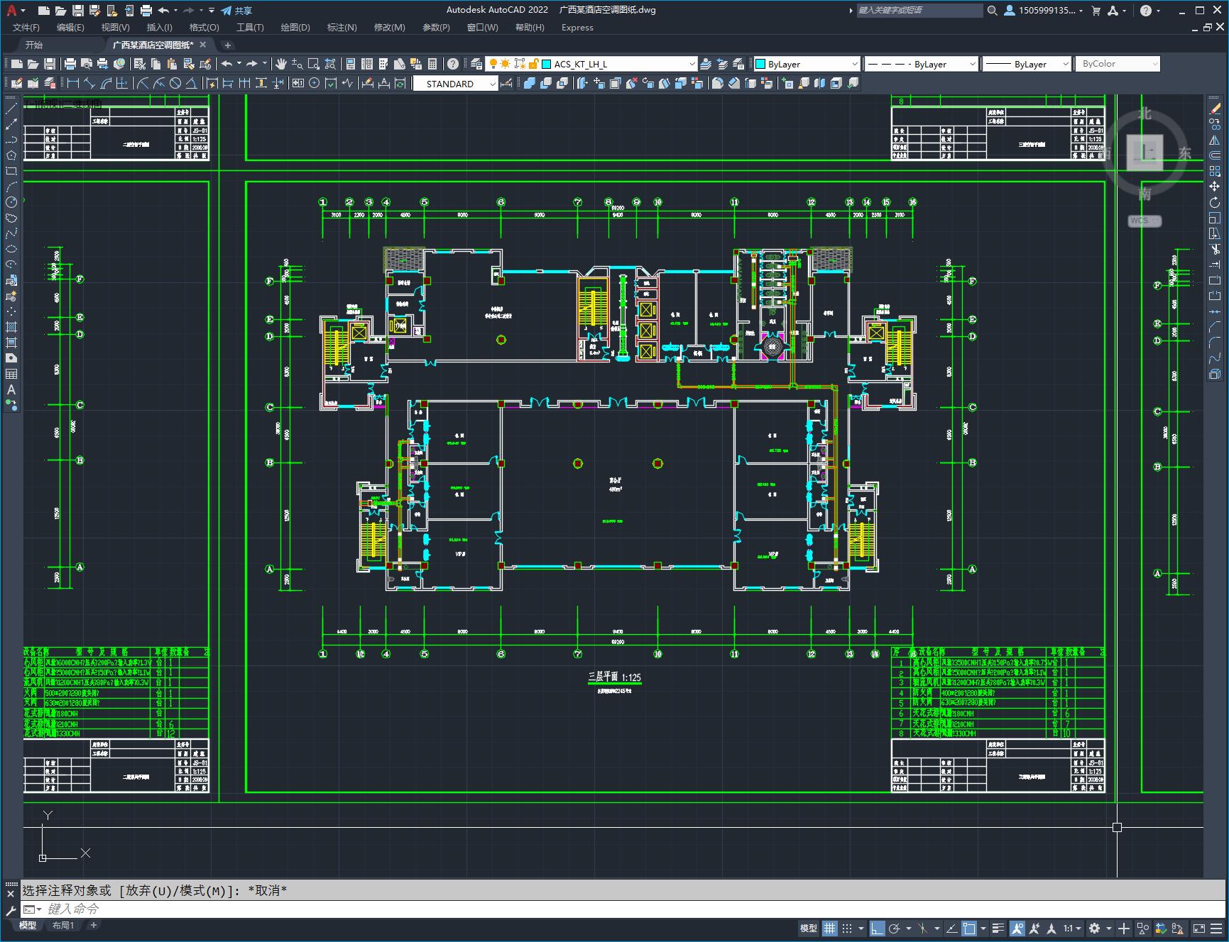The height and width of the screenshot is (942, 1229).
Task: Click the Angular dimension tool
Action: point(191,83)
